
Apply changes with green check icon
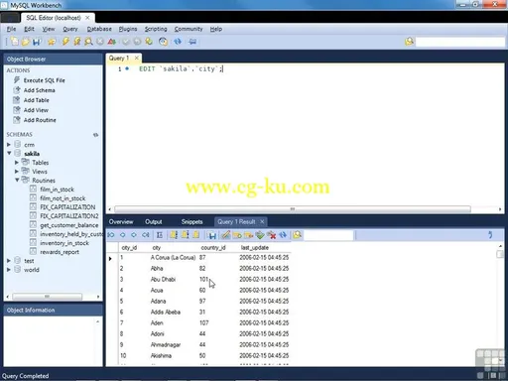[x=260, y=235]
